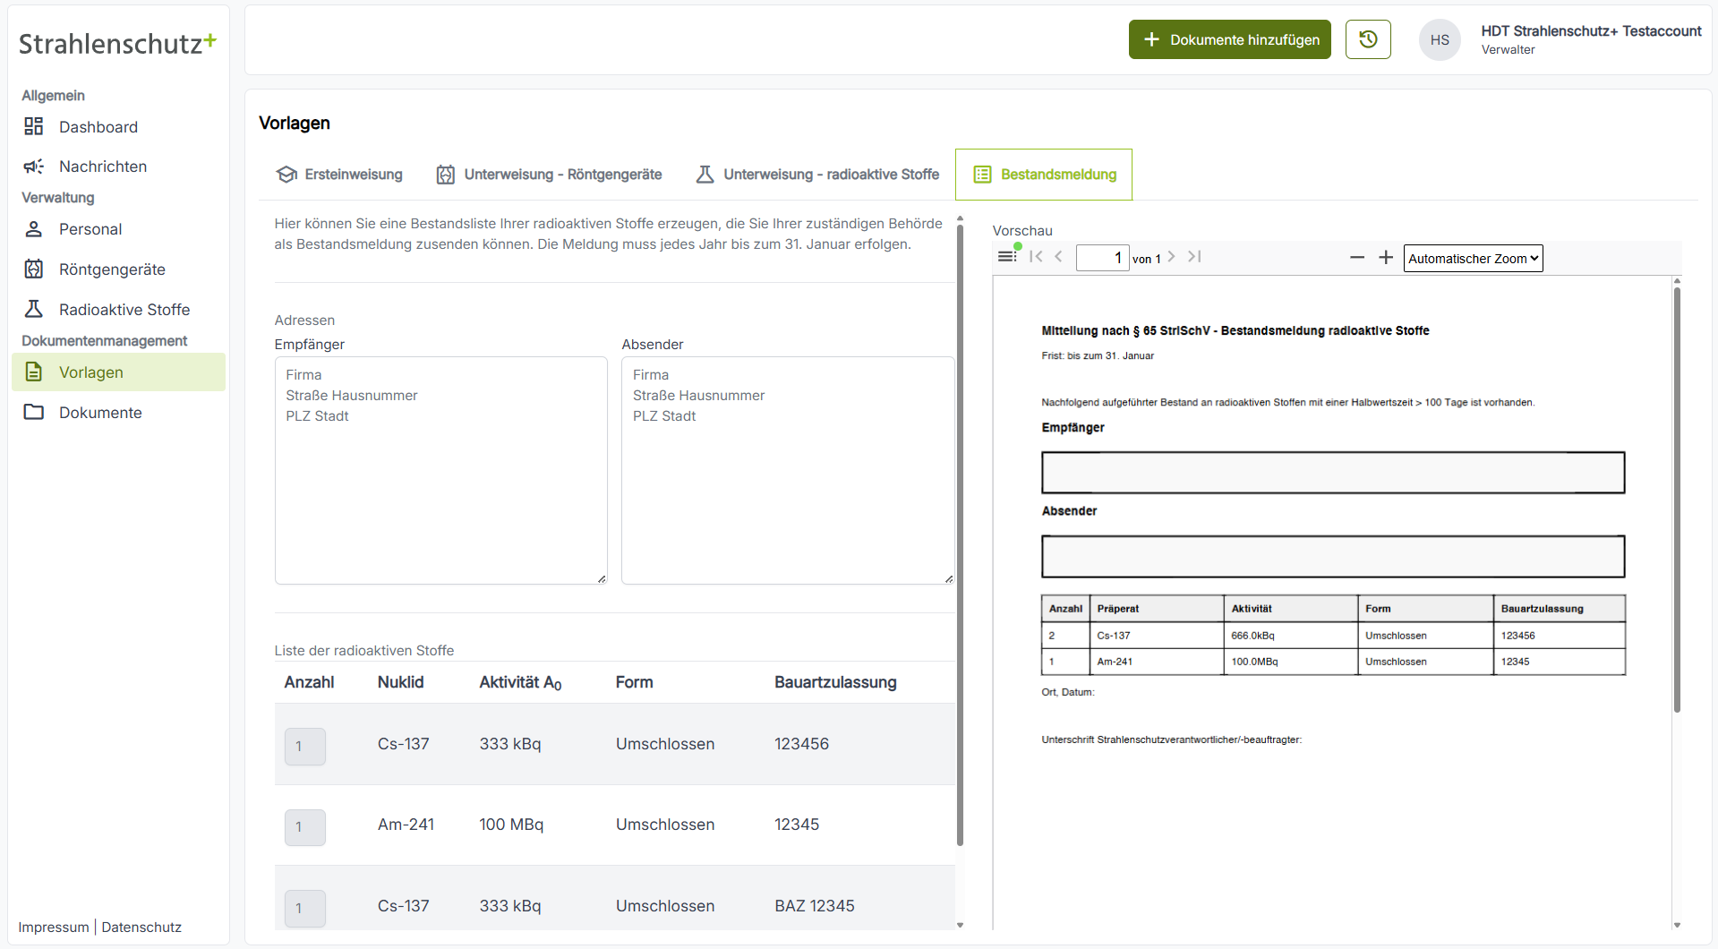This screenshot has height=949, width=1718.
Task: Switch to Ersteinweisung tab
Action: coord(339,175)
